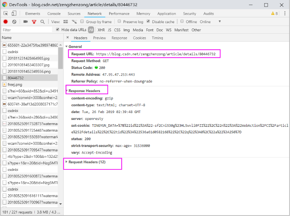The height and width of the screenshot is (216, 290).
Task: Open the network filter funnel
Action: [34, 22]
